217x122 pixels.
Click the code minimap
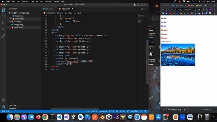[x=141, y=19]
